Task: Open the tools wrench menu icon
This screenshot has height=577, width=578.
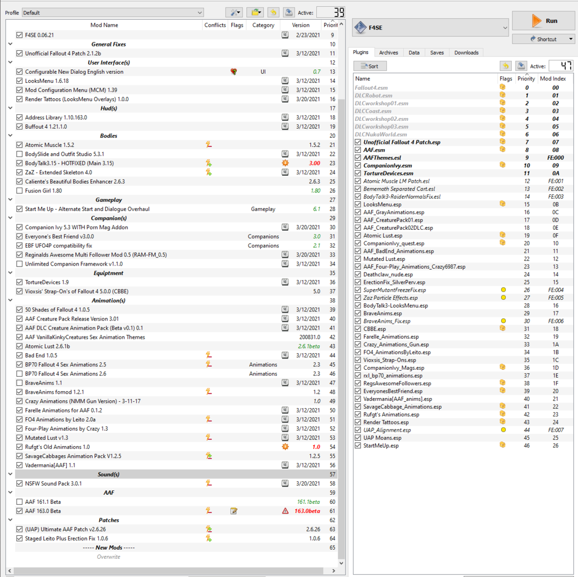Action: (234, 12)
